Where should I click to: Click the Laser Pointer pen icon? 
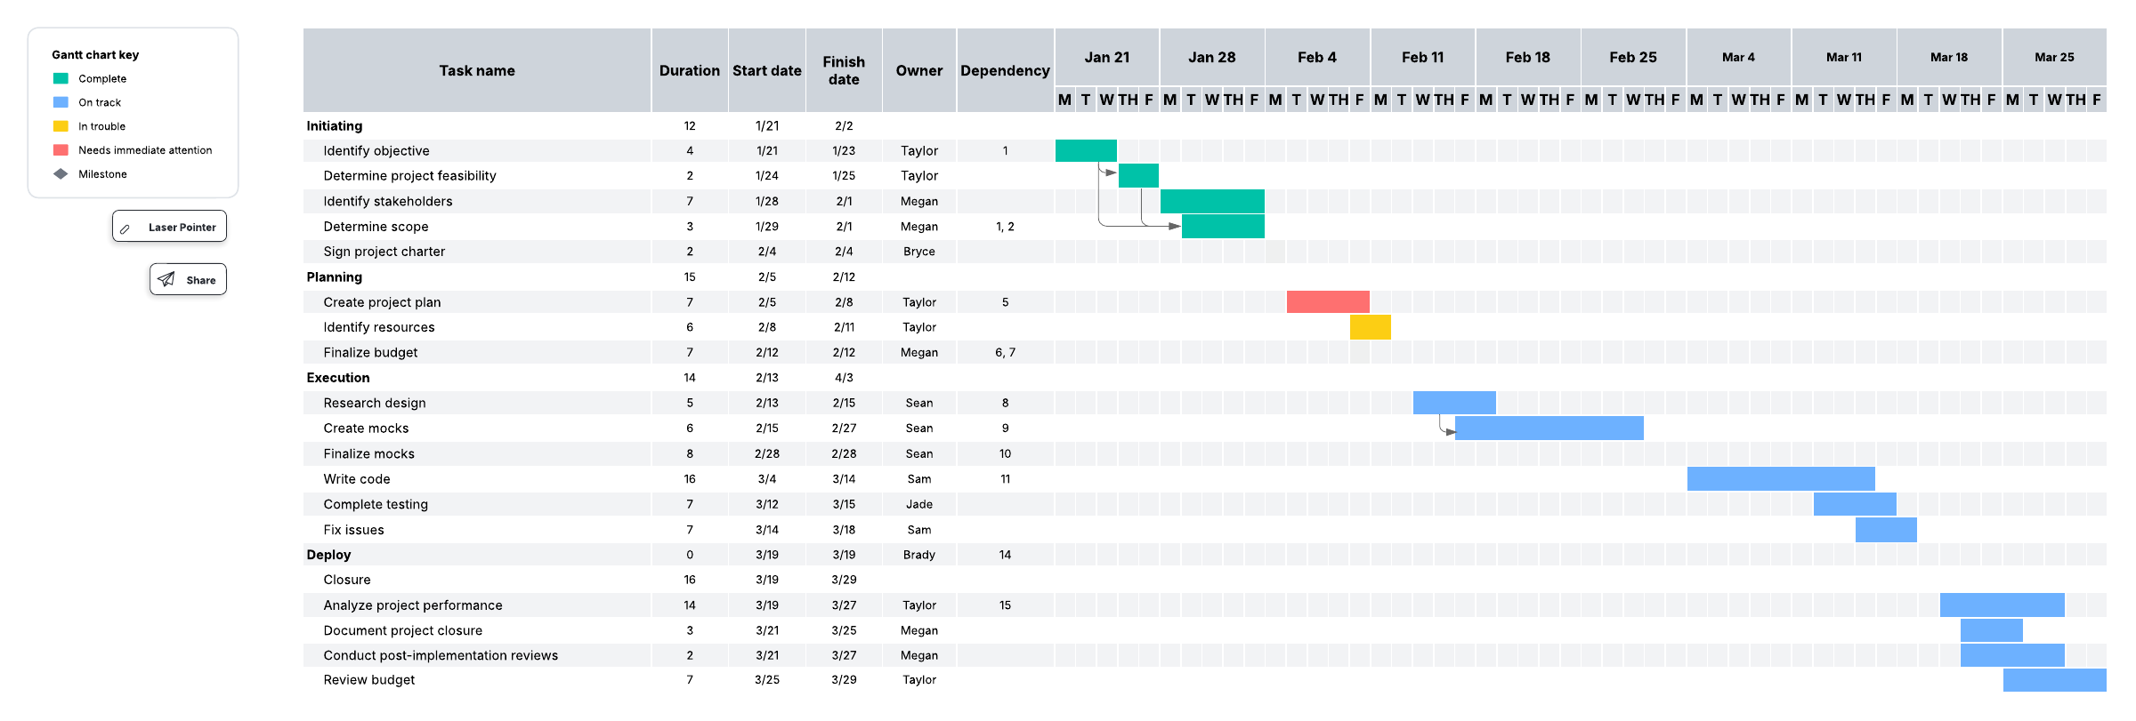click(x=125, y=228)
